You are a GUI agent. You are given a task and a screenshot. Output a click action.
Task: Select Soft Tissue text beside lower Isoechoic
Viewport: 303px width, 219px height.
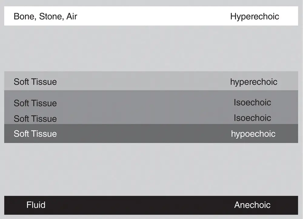click(x=35, y=119)
